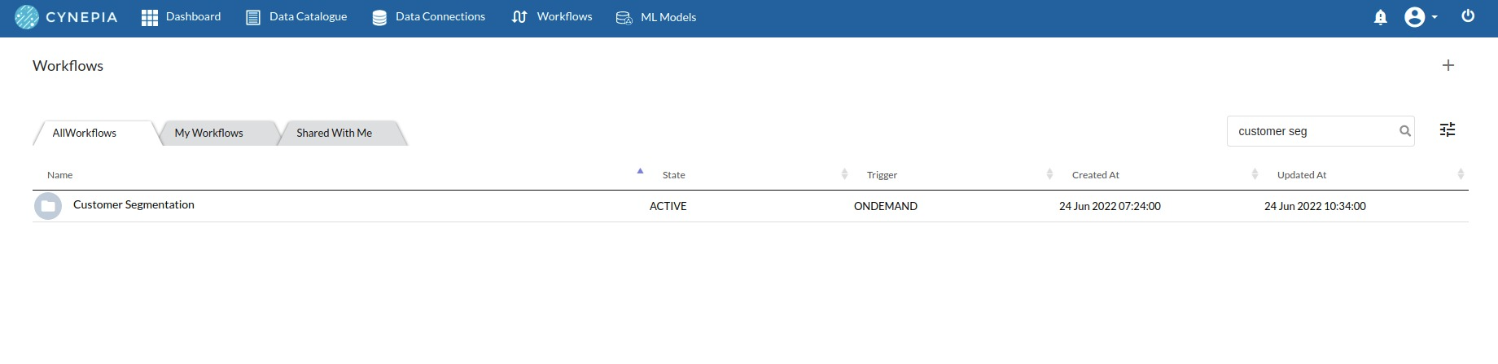Open notifications bell
This screenshot has height=364, width=1498.
[1380, 17]
